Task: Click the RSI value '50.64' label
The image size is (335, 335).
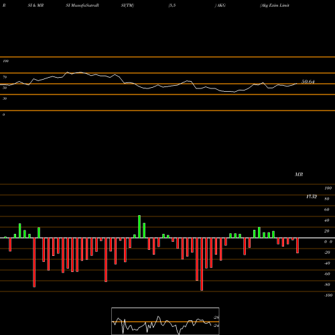Action: (308, 82)
